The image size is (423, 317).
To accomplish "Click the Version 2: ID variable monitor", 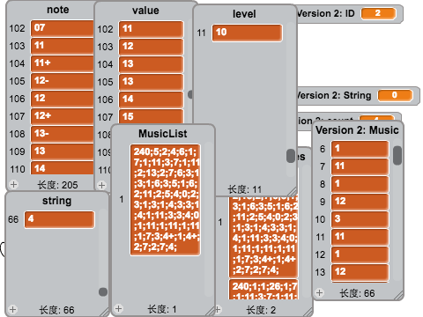I will point(350,13).
